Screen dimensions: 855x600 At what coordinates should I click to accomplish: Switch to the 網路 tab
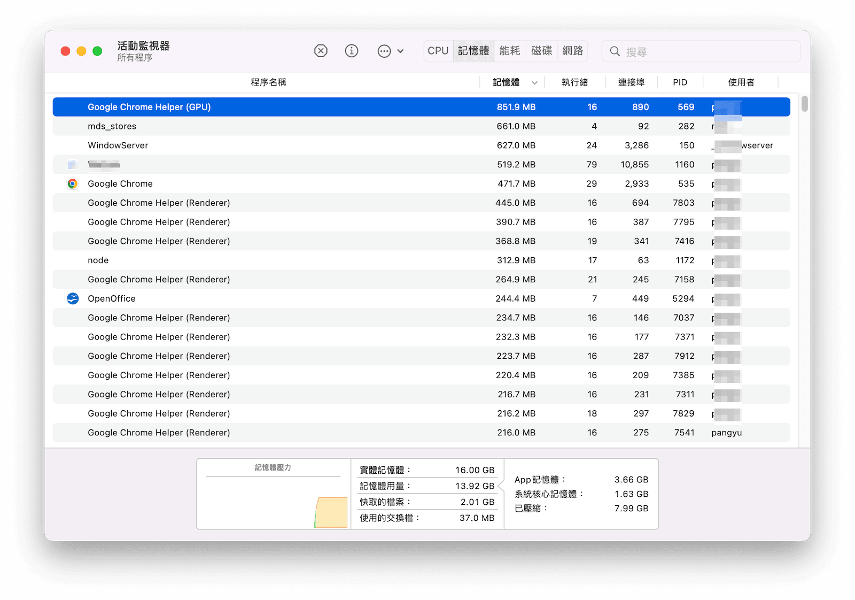click(x=573, y=51)
